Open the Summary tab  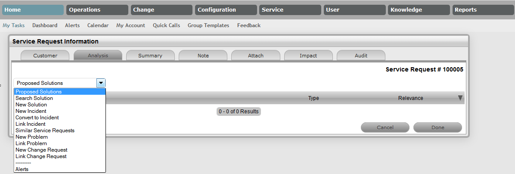150,56
